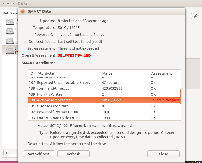202x163 pixels.
Task: Sort by the Value column header
Action: click(x=125, y=73)
